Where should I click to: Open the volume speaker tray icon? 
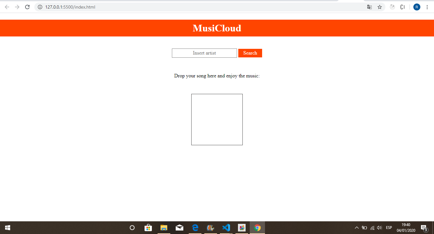[379, 228]
